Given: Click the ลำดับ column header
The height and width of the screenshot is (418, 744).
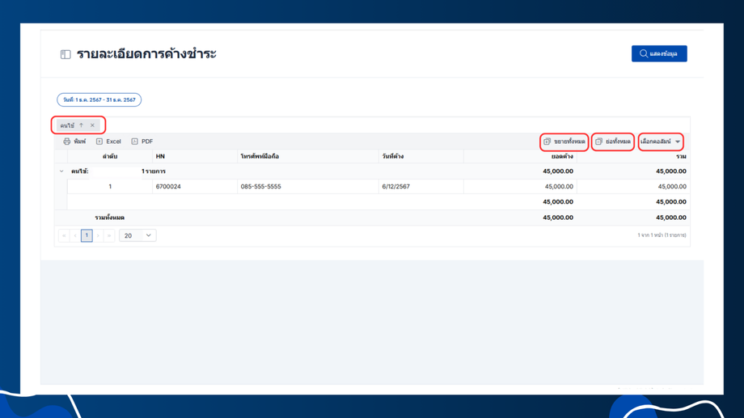Looking at the screenshot, I should (110, 156).
